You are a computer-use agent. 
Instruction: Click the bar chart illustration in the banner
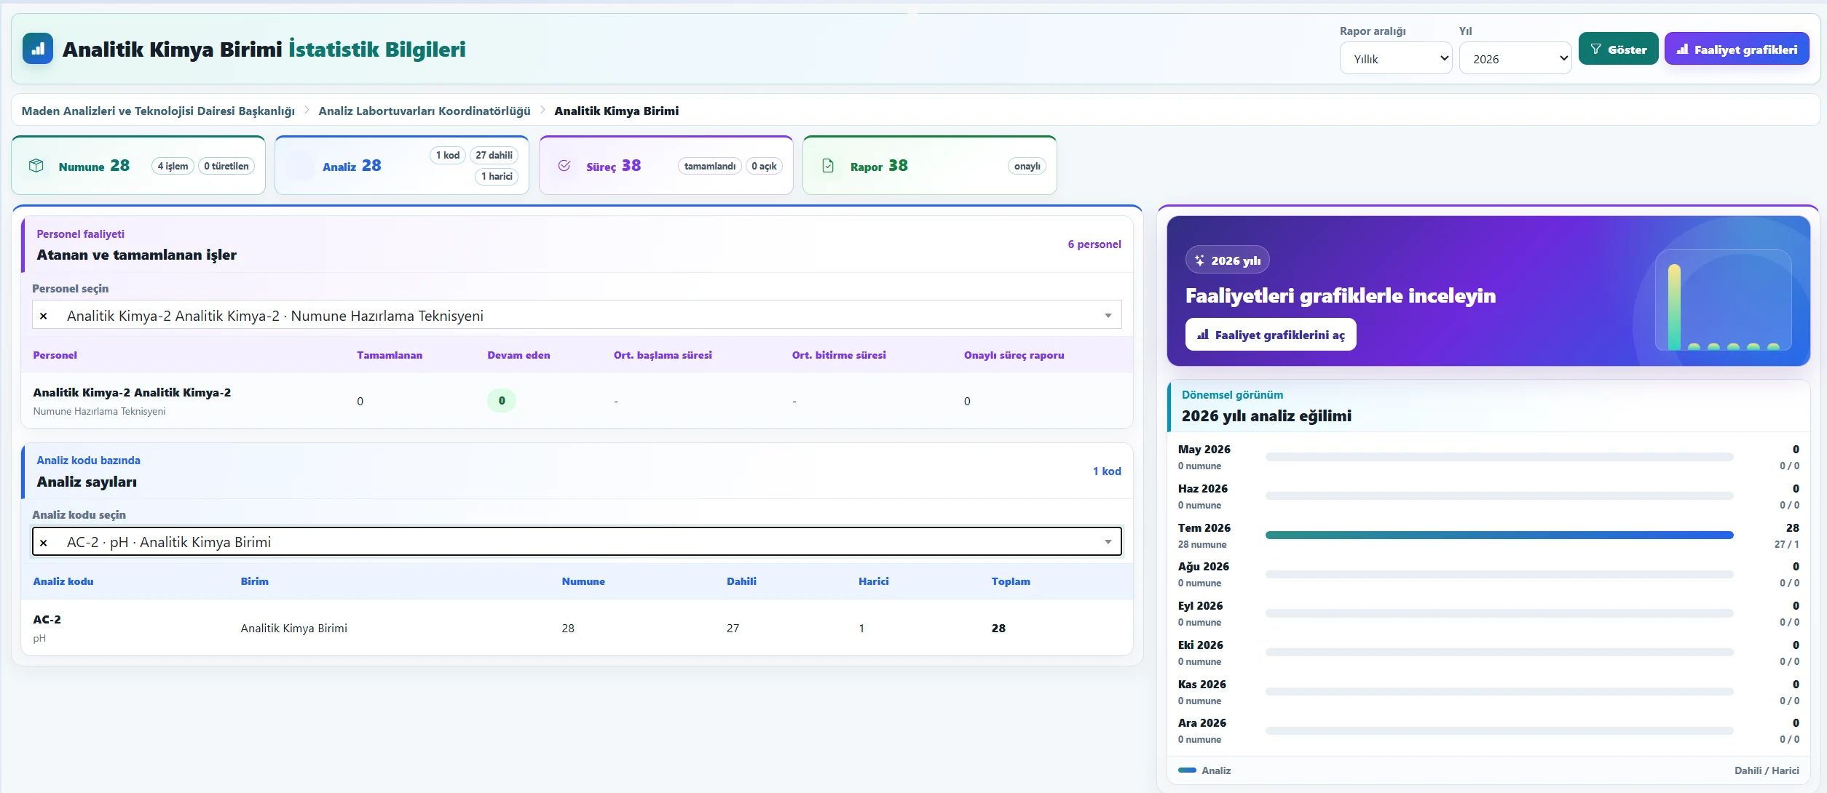1723,300
